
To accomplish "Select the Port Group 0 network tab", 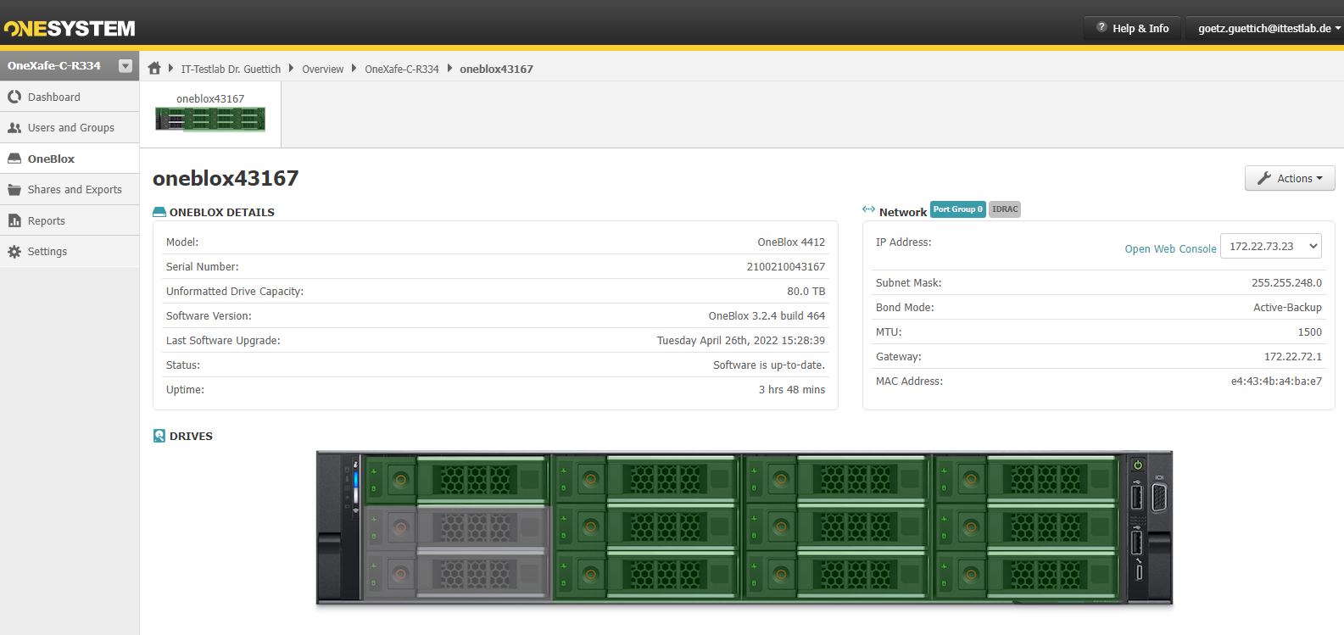I will (x=957, y=209).
